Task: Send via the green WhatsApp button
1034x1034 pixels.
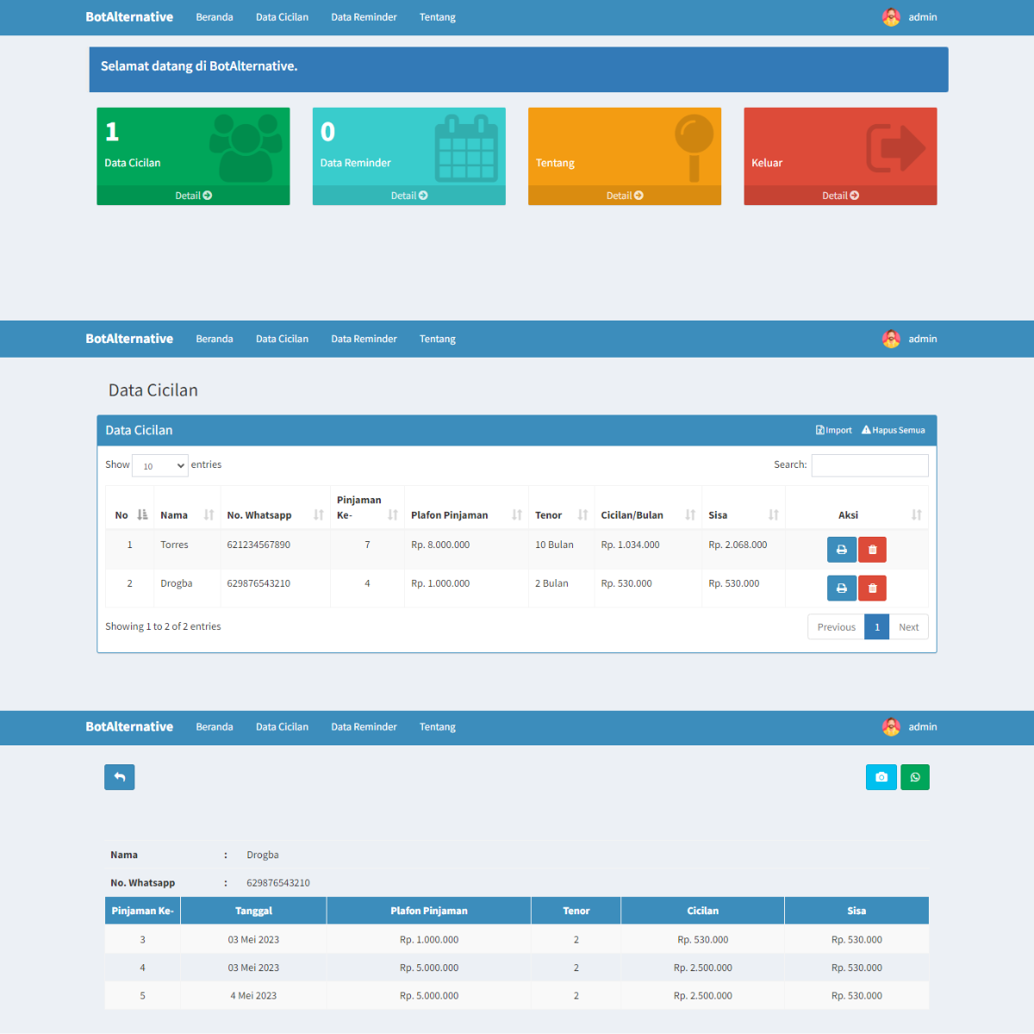Action: click(915, 777)
